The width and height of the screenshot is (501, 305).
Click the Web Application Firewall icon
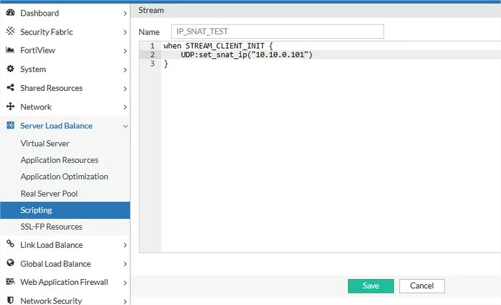[10, 282]
